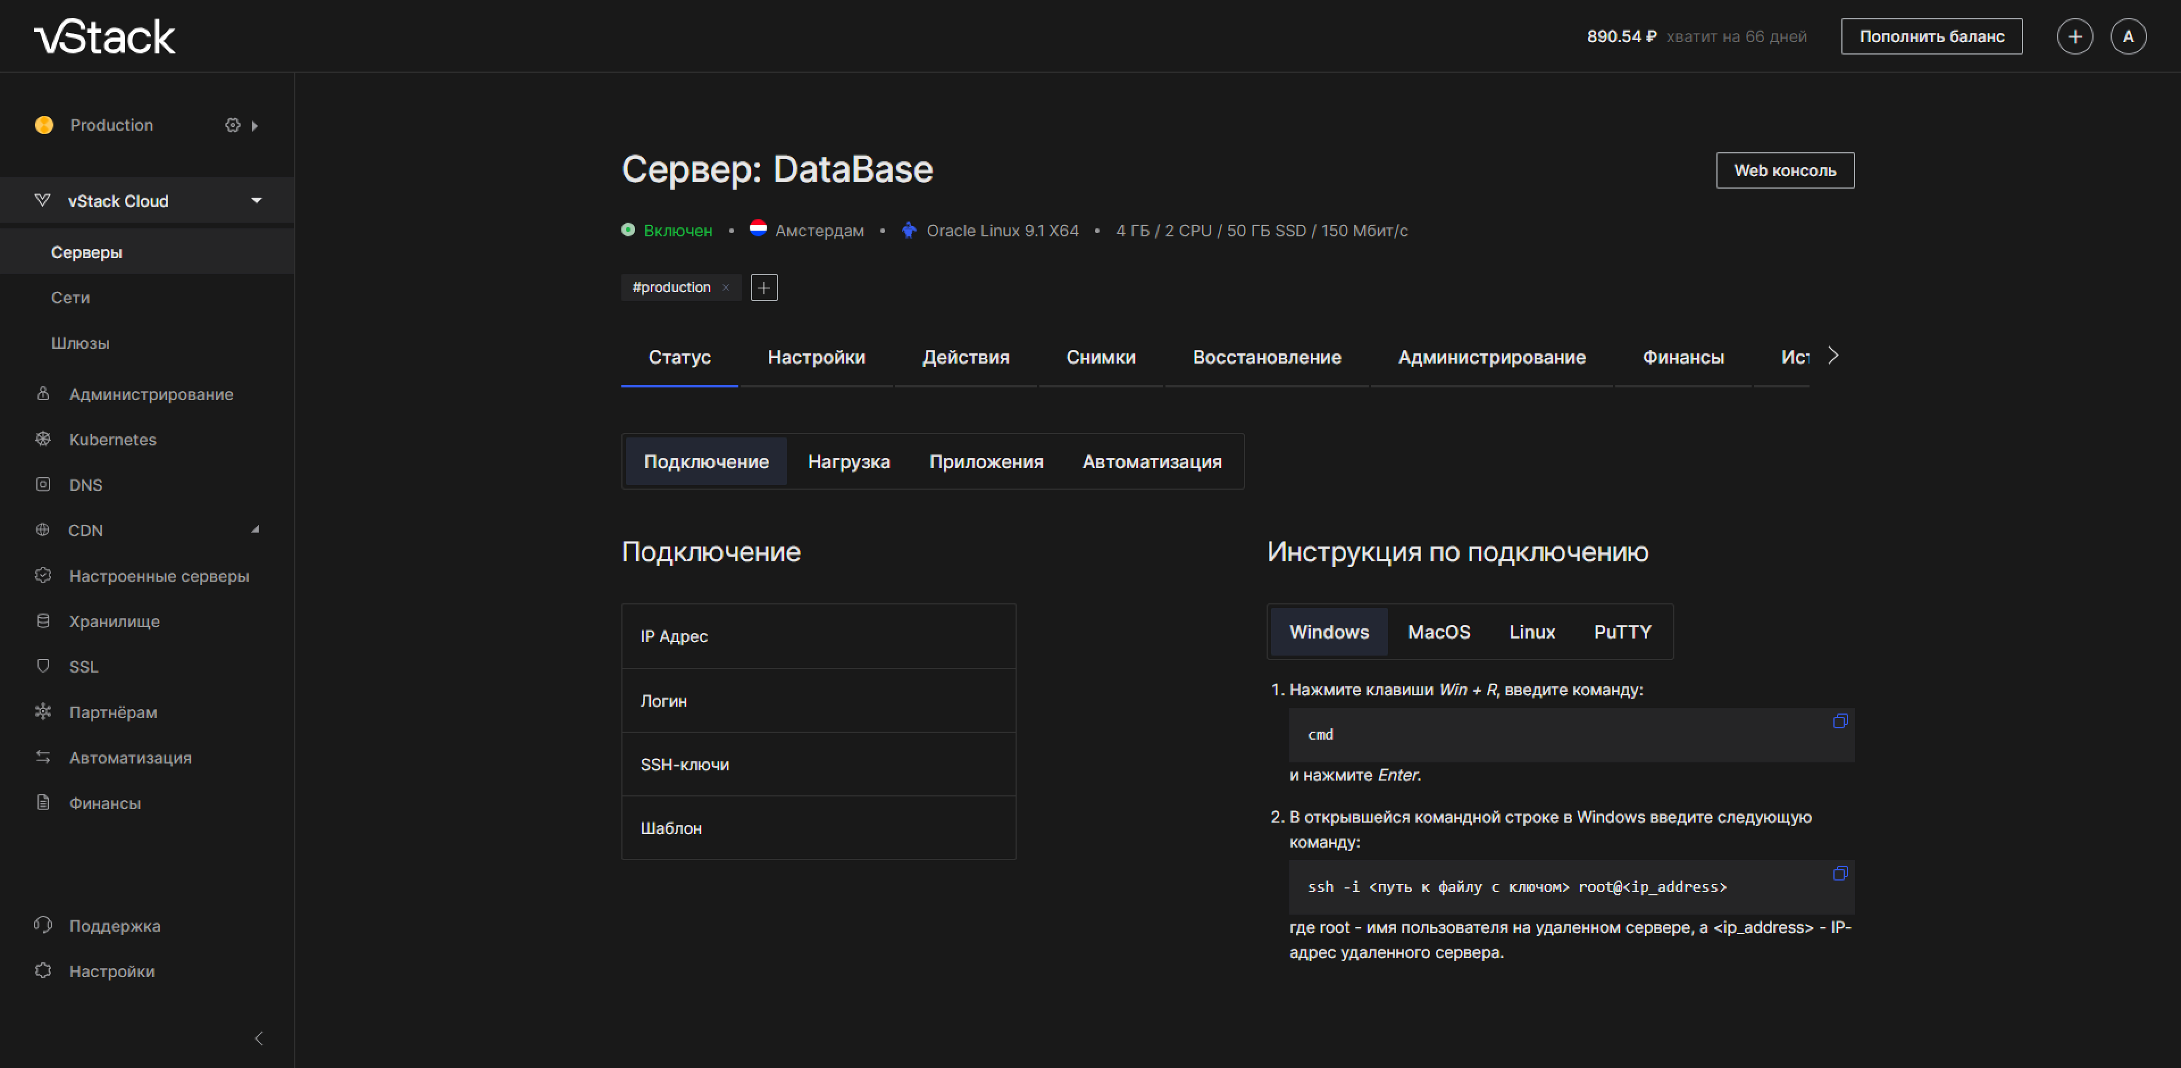The height and width of the screenshot is (1068, 2181).
Task: Select the Нагрузка sub-tab
Action: (849, 462)
